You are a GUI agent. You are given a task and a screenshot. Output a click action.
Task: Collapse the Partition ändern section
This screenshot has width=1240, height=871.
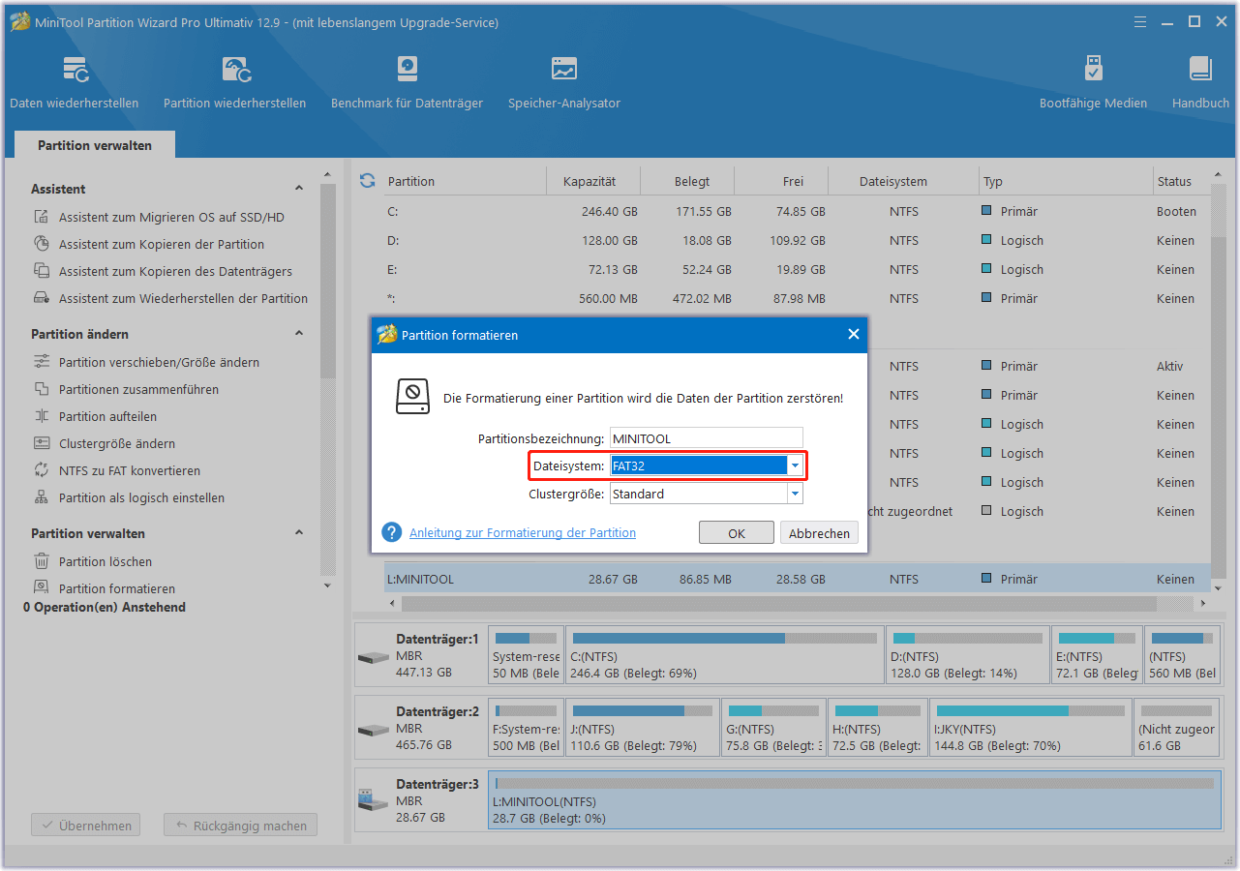299,334
